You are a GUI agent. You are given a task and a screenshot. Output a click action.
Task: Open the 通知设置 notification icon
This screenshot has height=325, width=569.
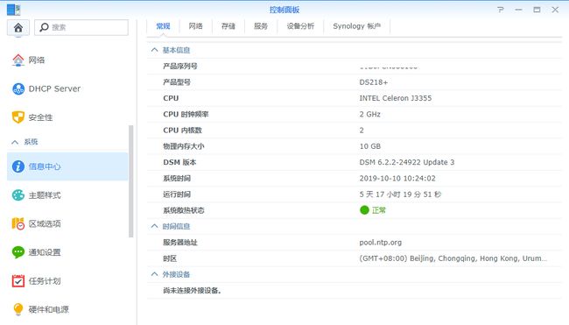click(18, 252)
